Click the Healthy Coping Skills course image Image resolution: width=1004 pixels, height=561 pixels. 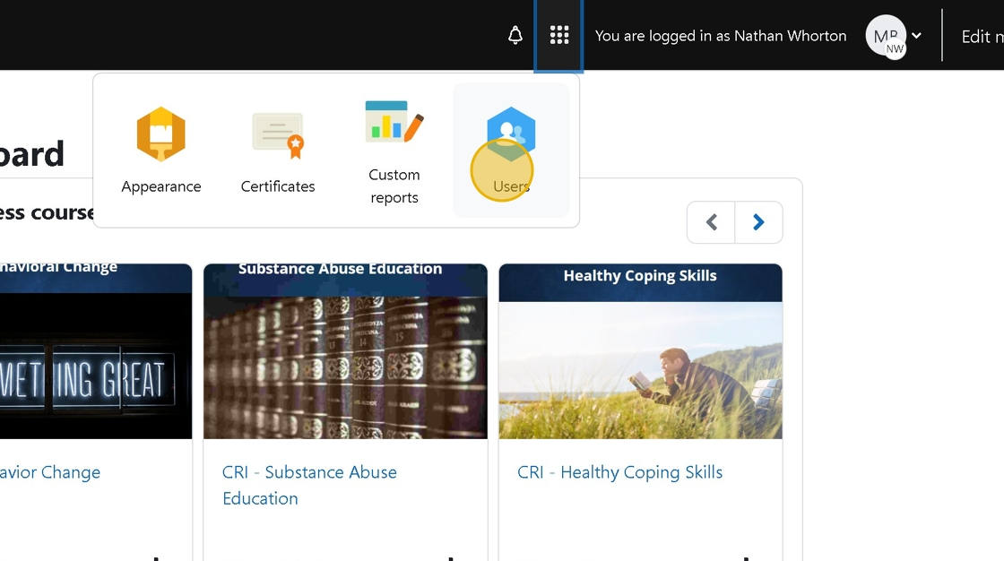click(x=640, y=351)
